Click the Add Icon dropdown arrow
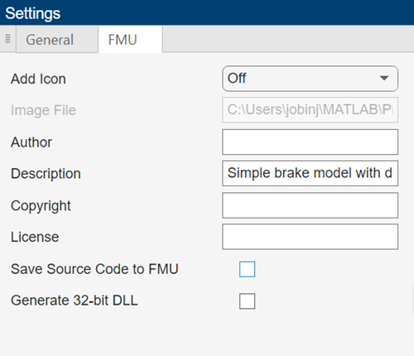Image resolution: width=414 pixels, height=356 pixels. click(384, 79)
